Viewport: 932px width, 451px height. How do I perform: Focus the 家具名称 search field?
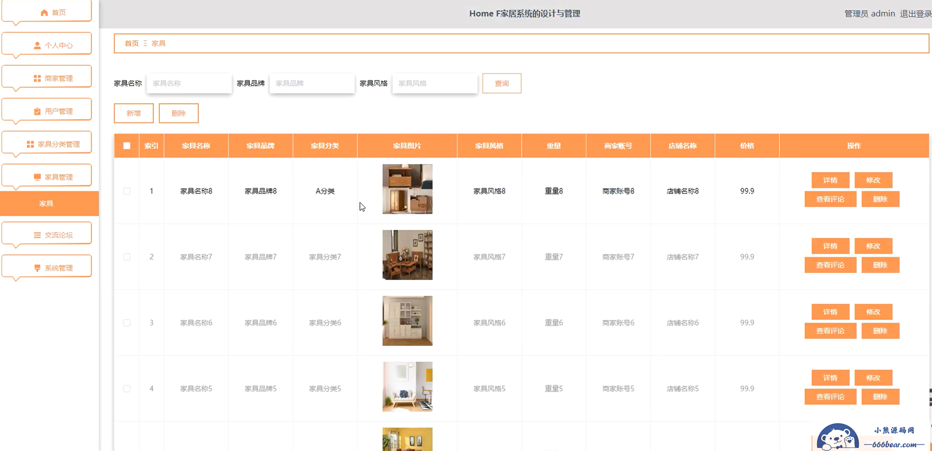pyautogui.click(x=189, y=83)
